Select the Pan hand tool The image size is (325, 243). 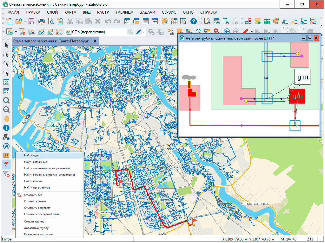click(x=6, y=119)
